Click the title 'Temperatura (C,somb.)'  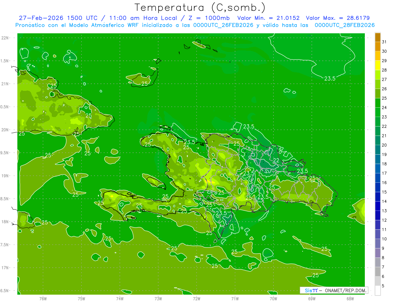(x=200, y=8)
